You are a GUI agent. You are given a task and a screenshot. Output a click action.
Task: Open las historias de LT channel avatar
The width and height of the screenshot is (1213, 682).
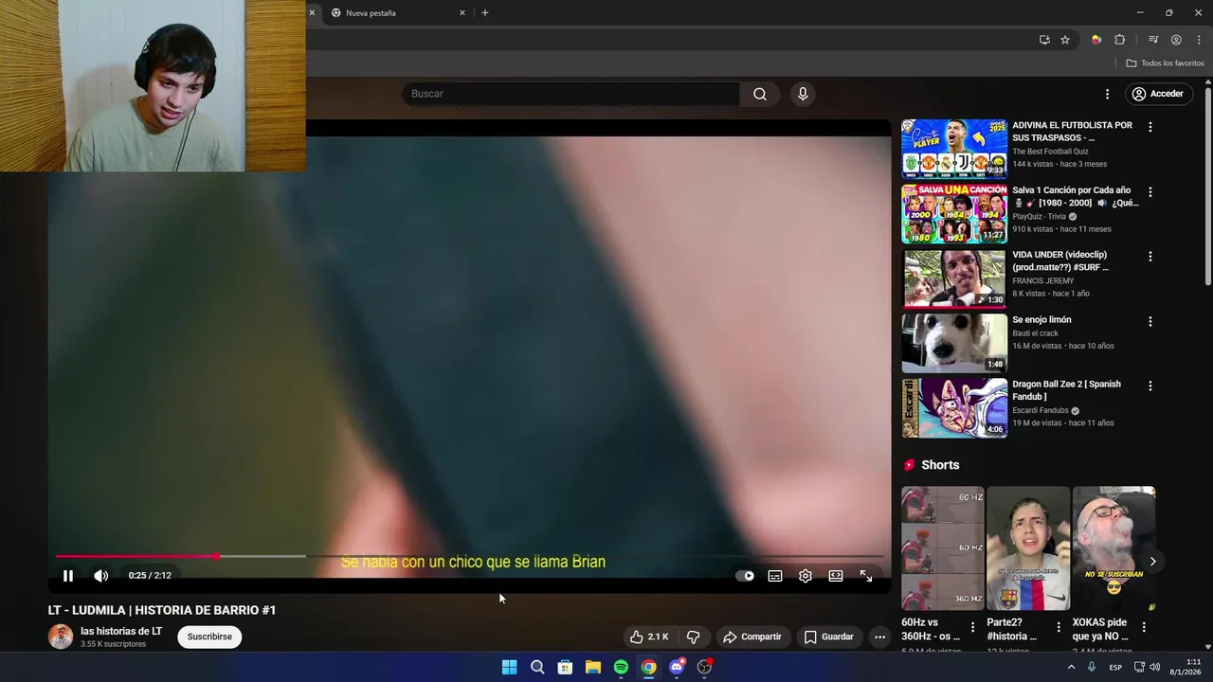coord(61,637)
